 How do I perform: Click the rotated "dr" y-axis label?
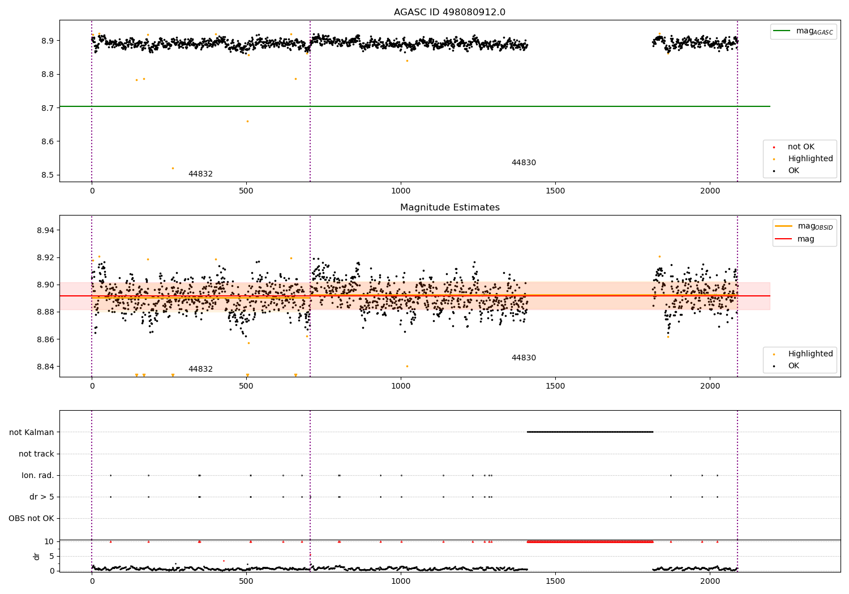pyautogui.click(x=37, y=556)
